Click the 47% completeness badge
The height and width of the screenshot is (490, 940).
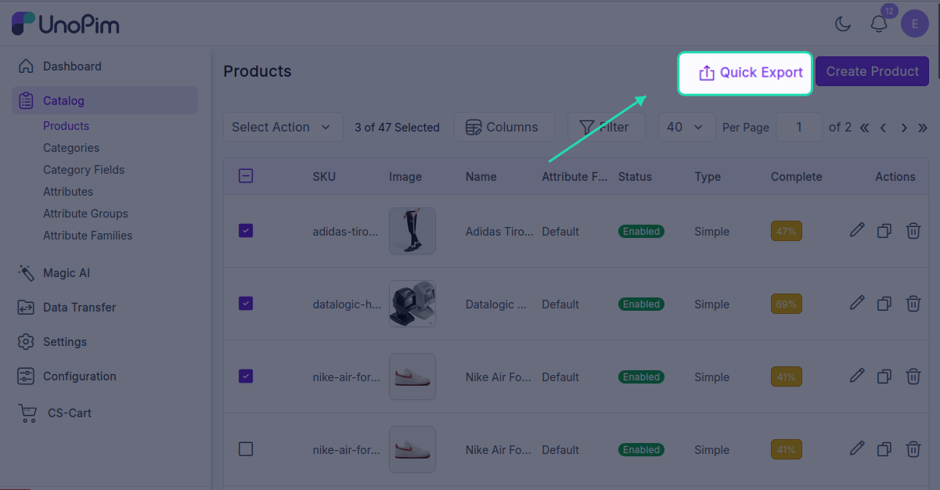(786, 232)
